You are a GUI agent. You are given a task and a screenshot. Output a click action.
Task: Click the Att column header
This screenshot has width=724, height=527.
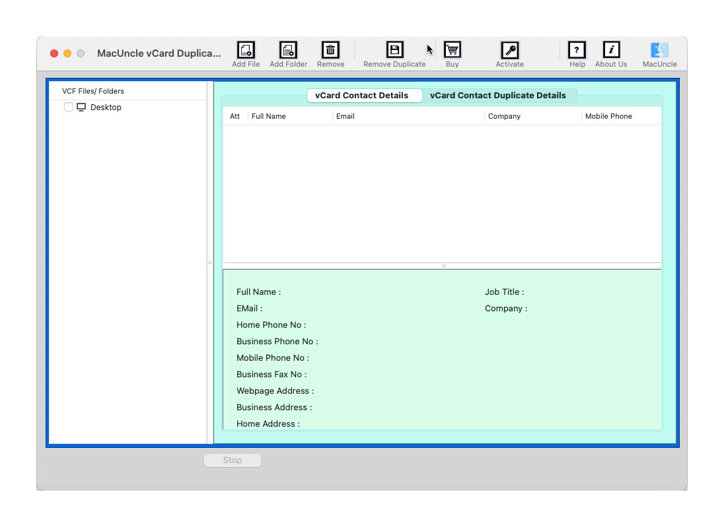[235, 116]
